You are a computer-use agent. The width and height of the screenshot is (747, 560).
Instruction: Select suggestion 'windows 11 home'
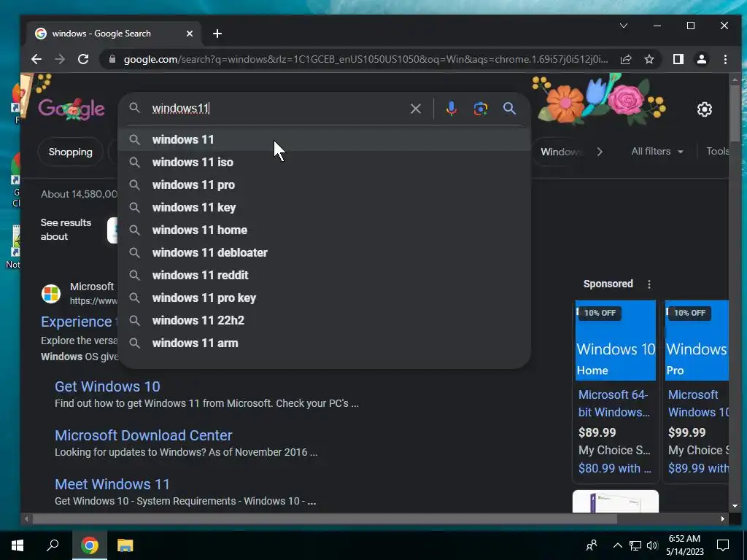[x=324, y=230]
